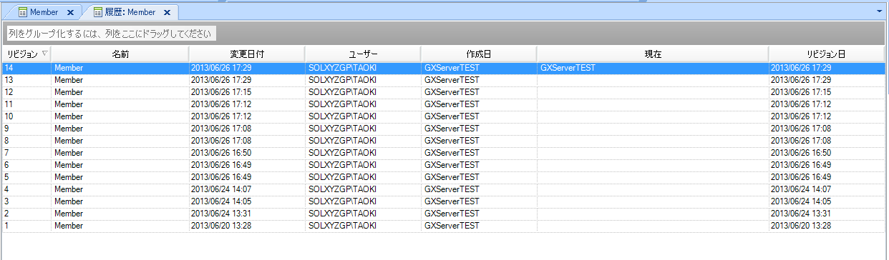Select revision 4 row dated 2013/06/24 14:07

pyautogui.click(x=444, y=189)
